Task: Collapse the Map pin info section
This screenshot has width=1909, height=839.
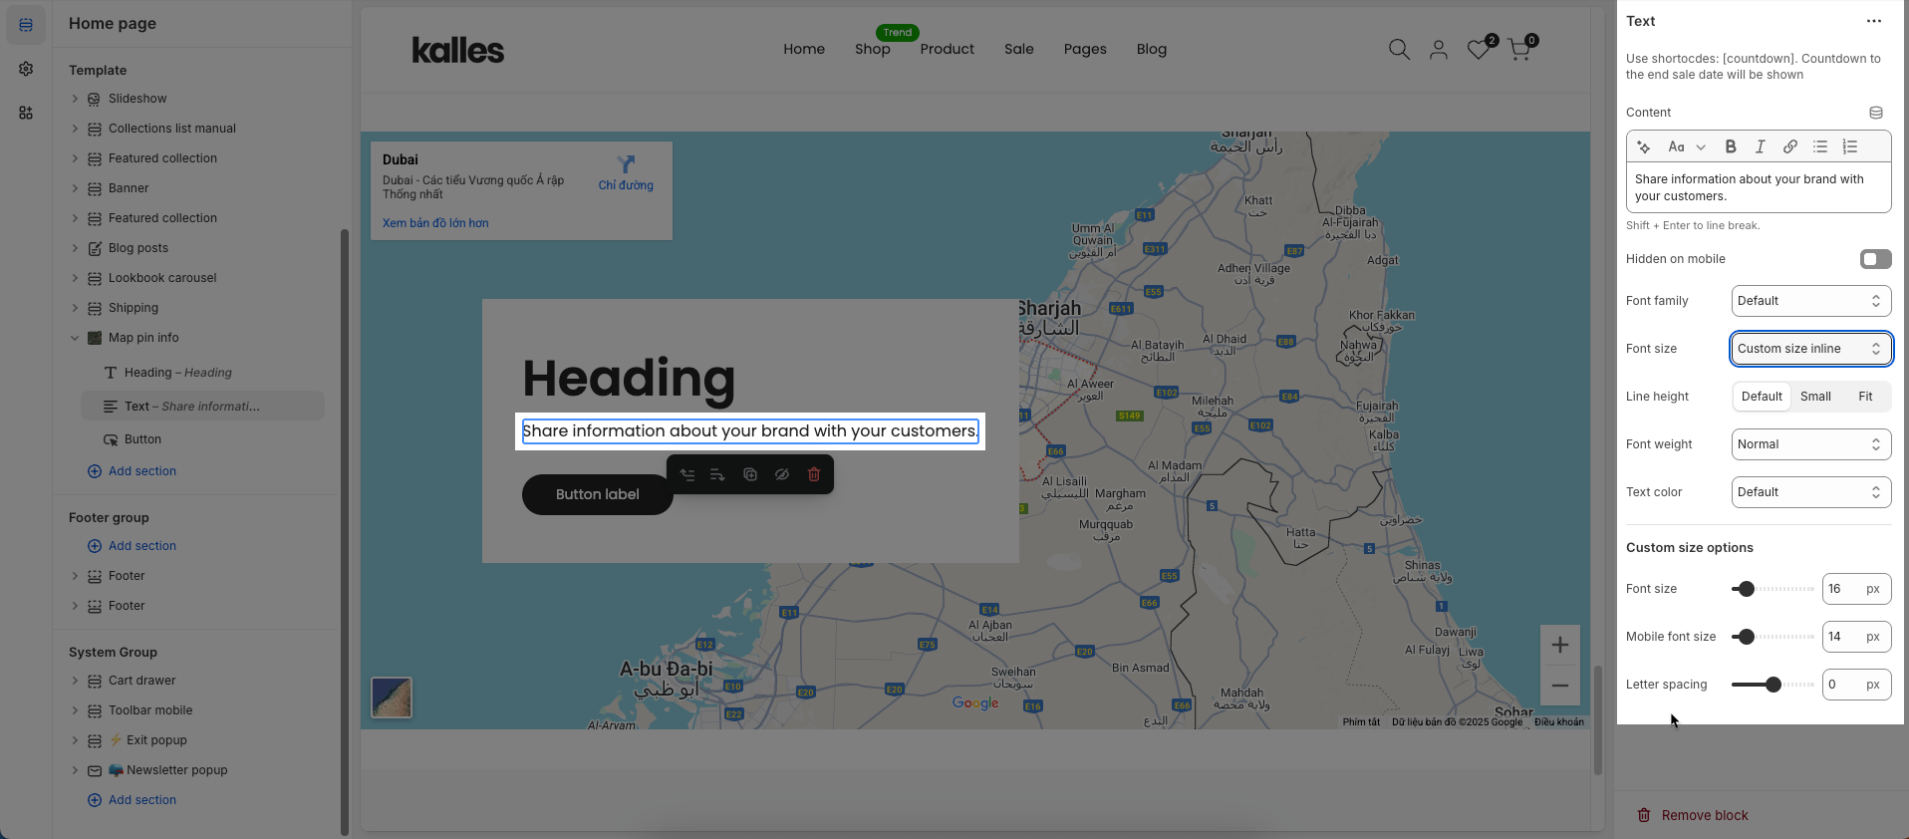Action: tap(75, 338)
